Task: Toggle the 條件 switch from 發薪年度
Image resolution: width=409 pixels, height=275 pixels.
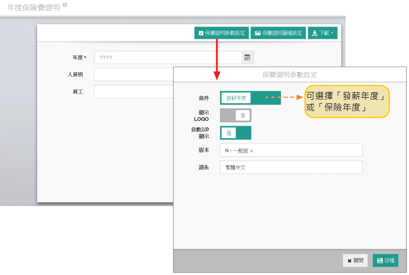Action: pos(250,98)
